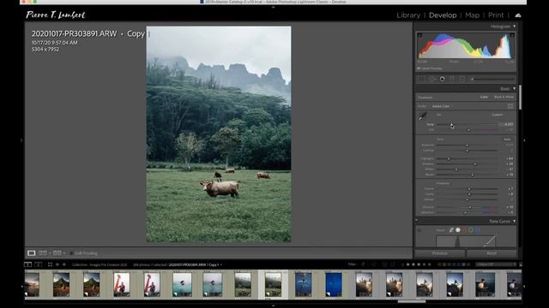Click the Highlights slider handle
Image resolution: width=549 pixels, height=308 pixels.
(449, 159)
